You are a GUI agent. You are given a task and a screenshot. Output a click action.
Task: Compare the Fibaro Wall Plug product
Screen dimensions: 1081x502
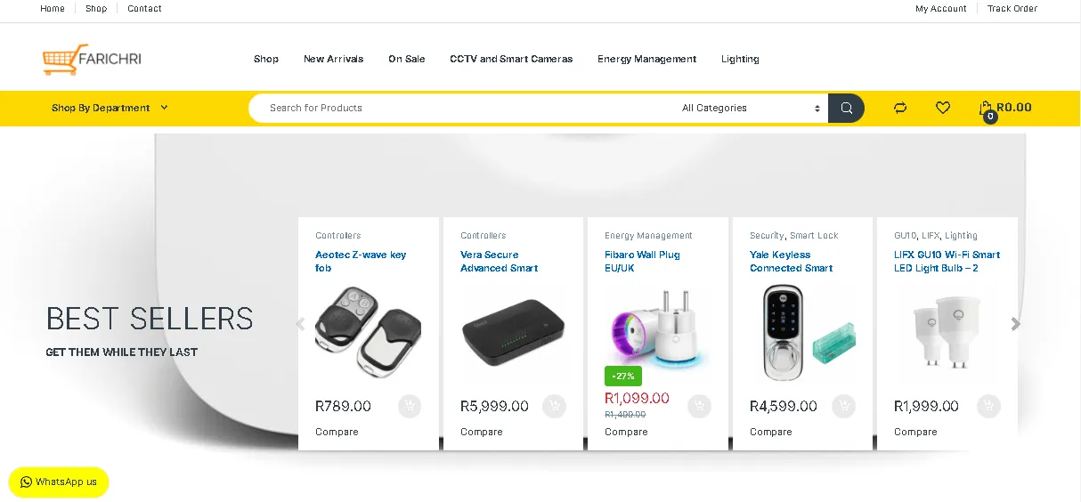pos(626,432)
